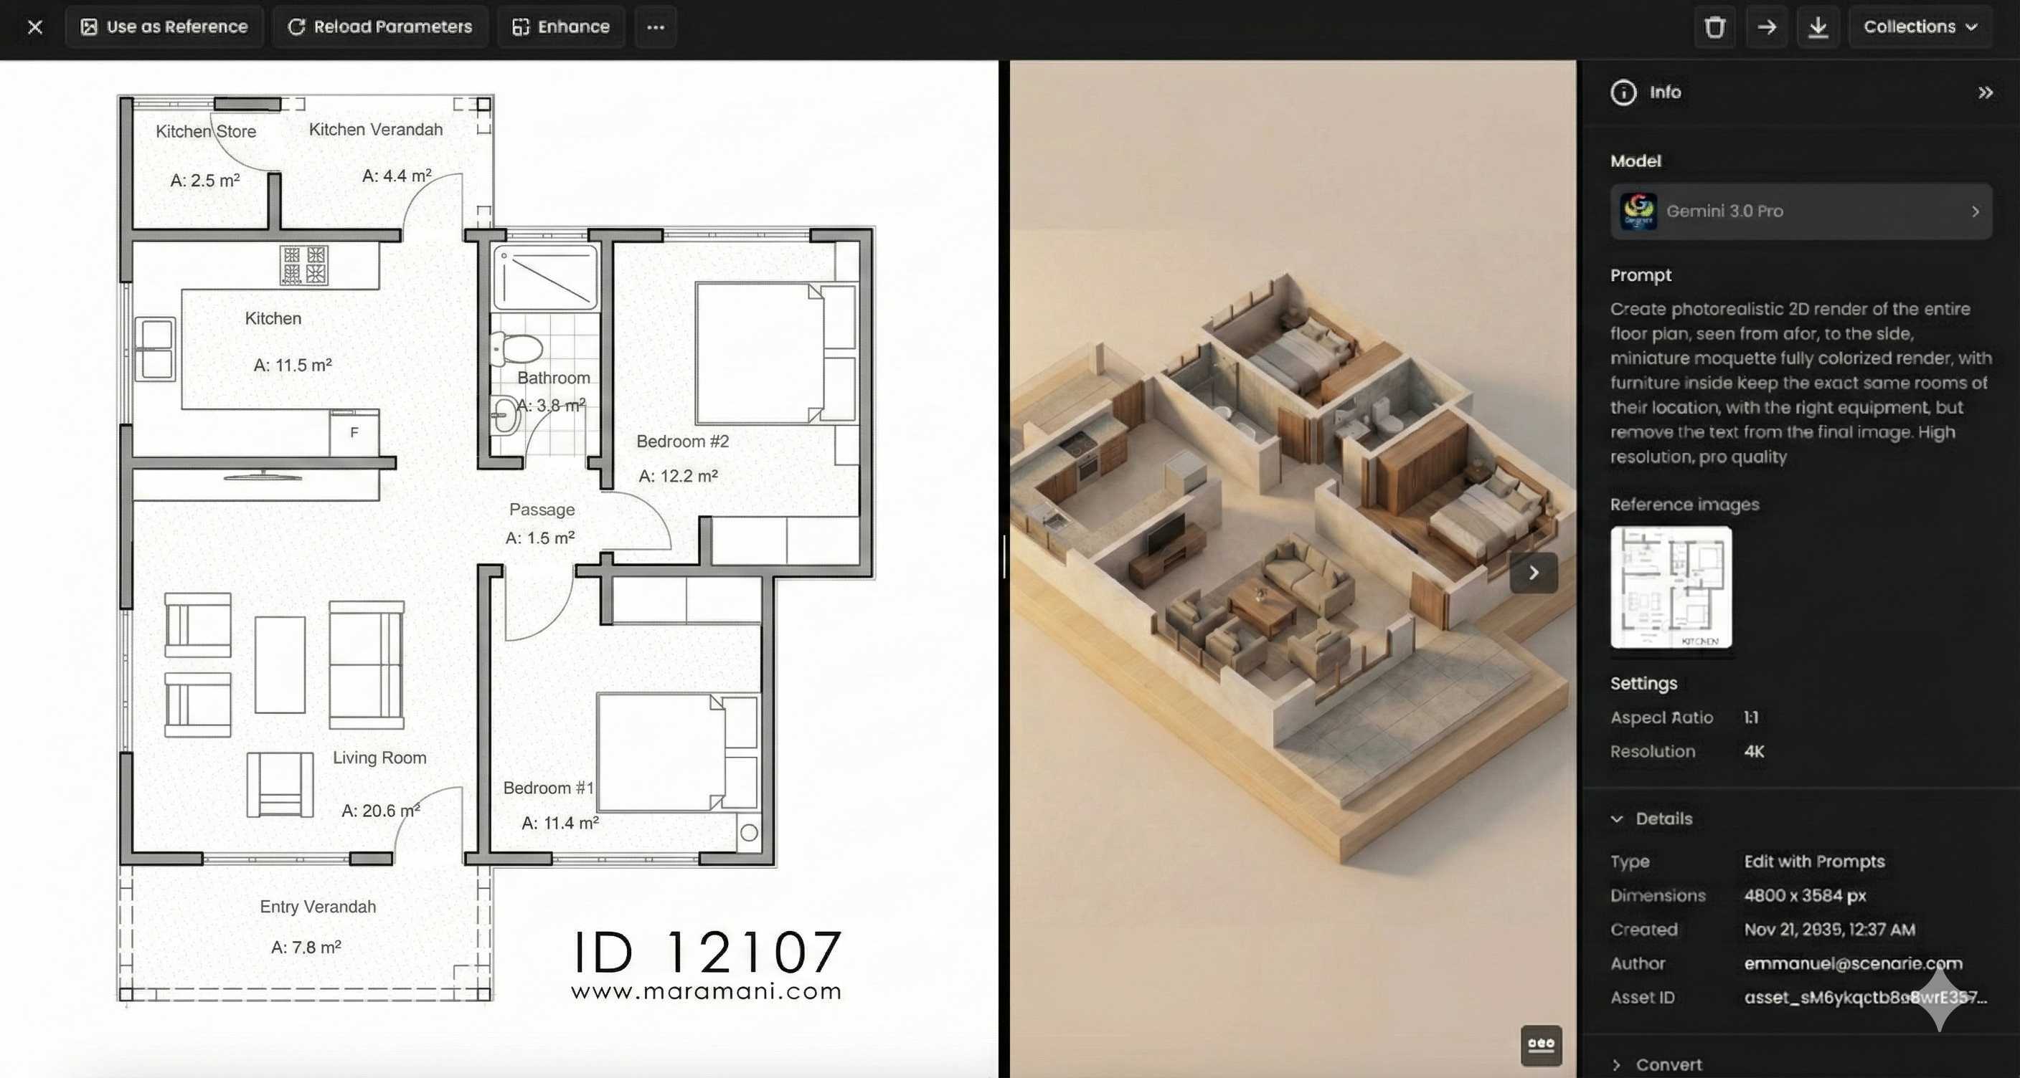Click the floor plan reference image thumbnail
This screenshot has height=1078, width=2020.
click(1671, 587)
